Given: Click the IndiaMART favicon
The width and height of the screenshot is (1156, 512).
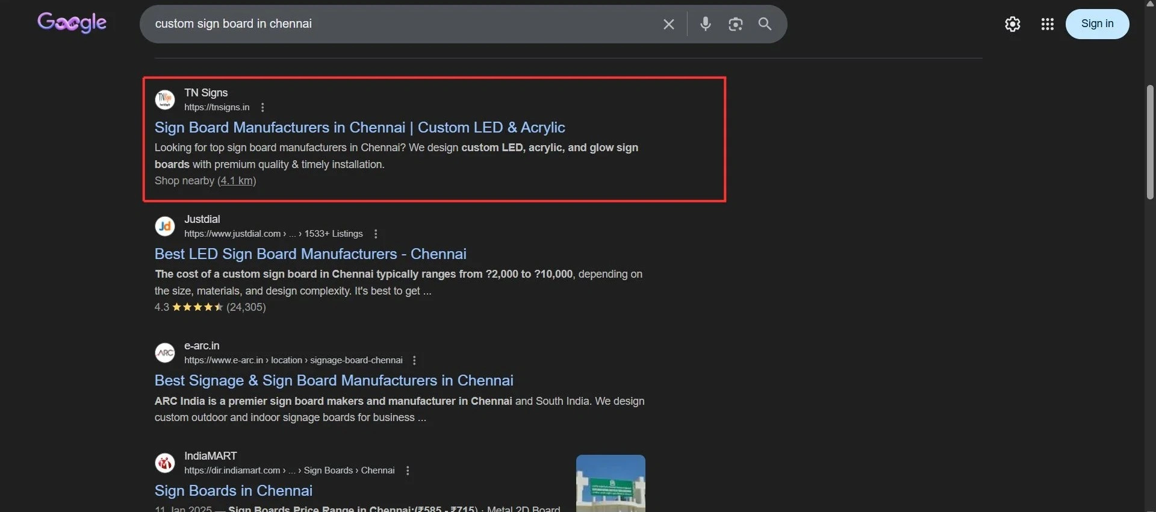Looking at the screenshot, I should pos(165,463).
